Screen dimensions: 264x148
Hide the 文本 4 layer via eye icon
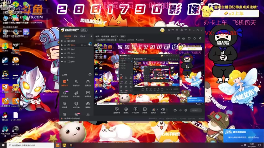tap(62, 45)
